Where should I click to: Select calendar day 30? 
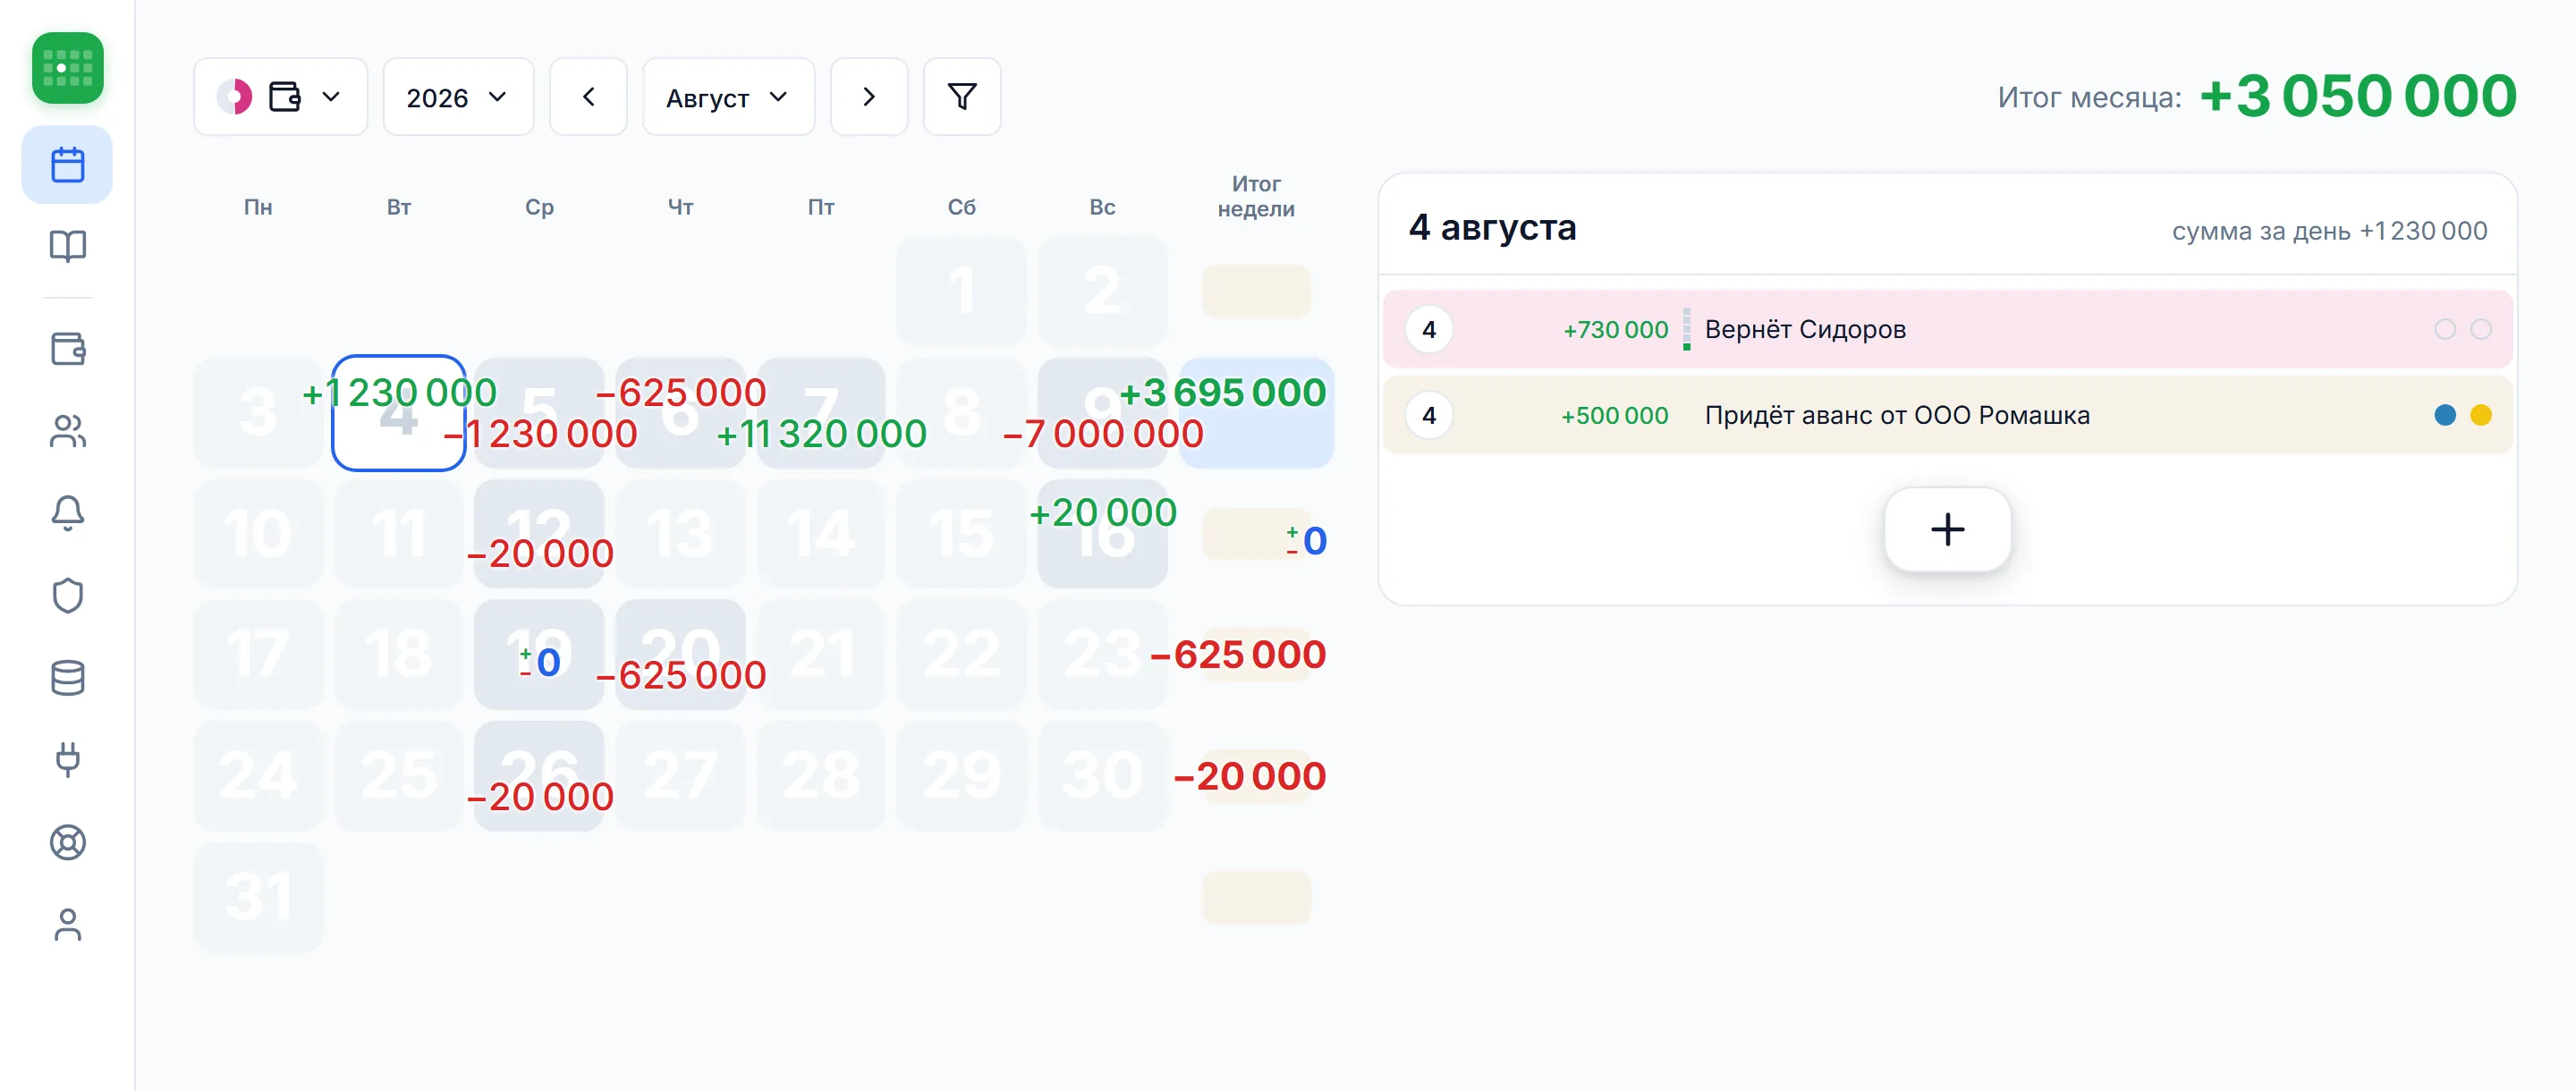coord(1102,776)
